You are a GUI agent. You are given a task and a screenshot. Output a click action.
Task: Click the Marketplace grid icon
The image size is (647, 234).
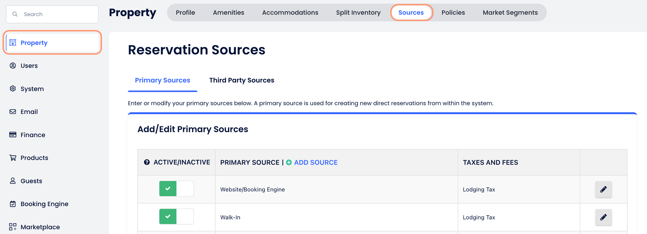(x=13, y=227)
